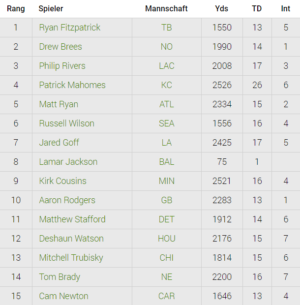Click on Drew Brees name
This screenshot has width=300, height=305.
60,47
